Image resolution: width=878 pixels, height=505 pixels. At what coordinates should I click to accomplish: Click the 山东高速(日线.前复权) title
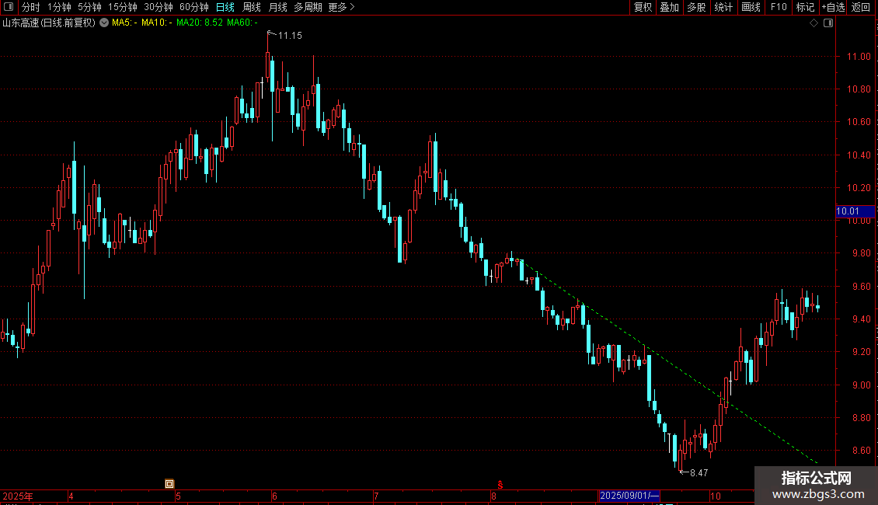click(49, 23)
